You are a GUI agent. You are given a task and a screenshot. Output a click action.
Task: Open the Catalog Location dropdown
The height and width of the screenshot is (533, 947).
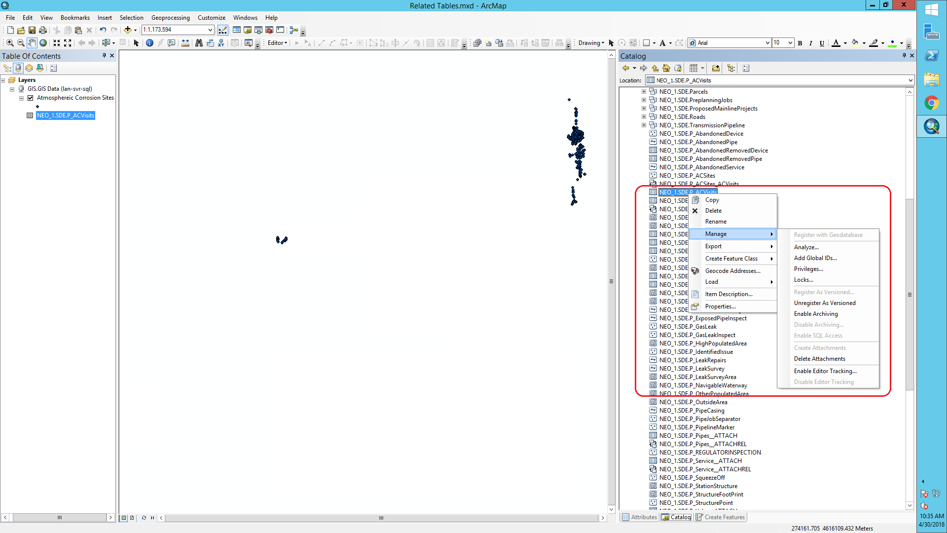(911, 80)
